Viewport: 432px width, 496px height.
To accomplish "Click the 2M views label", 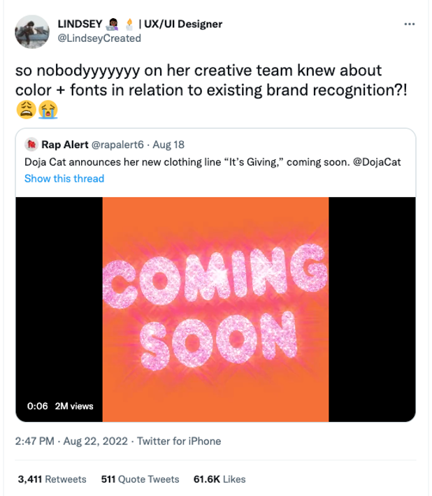I will pyautogui.click(x=74, y=406).
